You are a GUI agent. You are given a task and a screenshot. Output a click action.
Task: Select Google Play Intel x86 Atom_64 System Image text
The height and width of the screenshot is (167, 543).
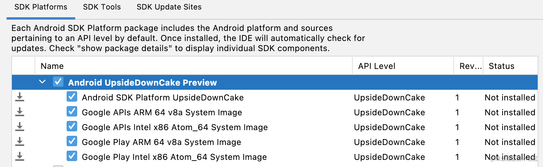(174, 157)
